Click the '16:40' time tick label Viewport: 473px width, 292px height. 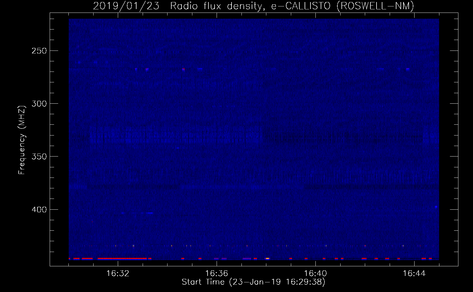[x=315, y=274]
